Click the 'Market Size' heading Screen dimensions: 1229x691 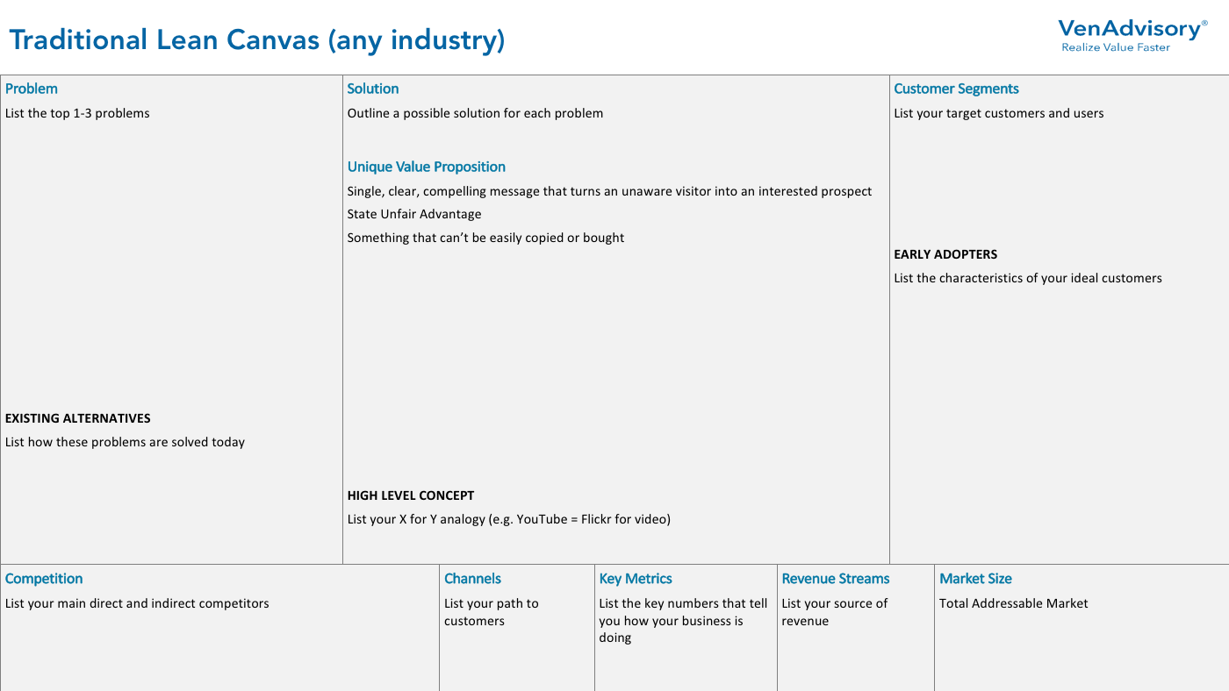click(975, 579)
